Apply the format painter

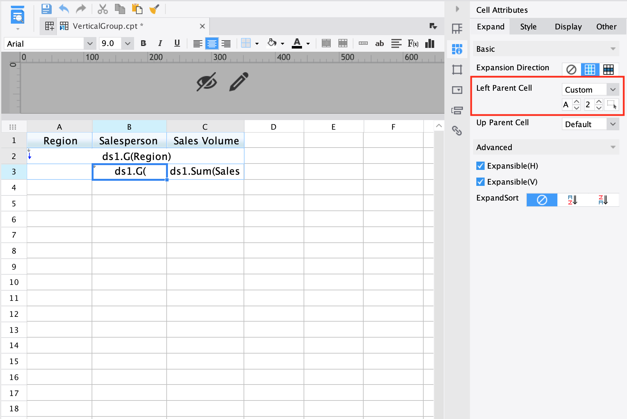[154, 9]
